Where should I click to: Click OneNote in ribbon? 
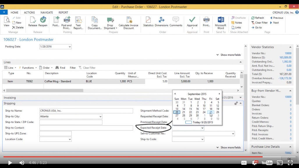coord(238,18)
